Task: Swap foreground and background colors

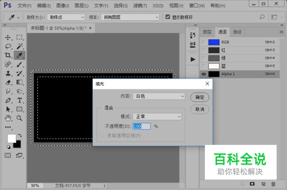Action: coord(20,135)
